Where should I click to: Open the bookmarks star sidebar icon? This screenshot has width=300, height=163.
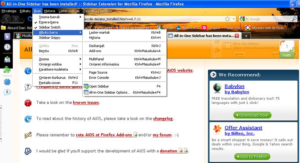coord(7,37)
